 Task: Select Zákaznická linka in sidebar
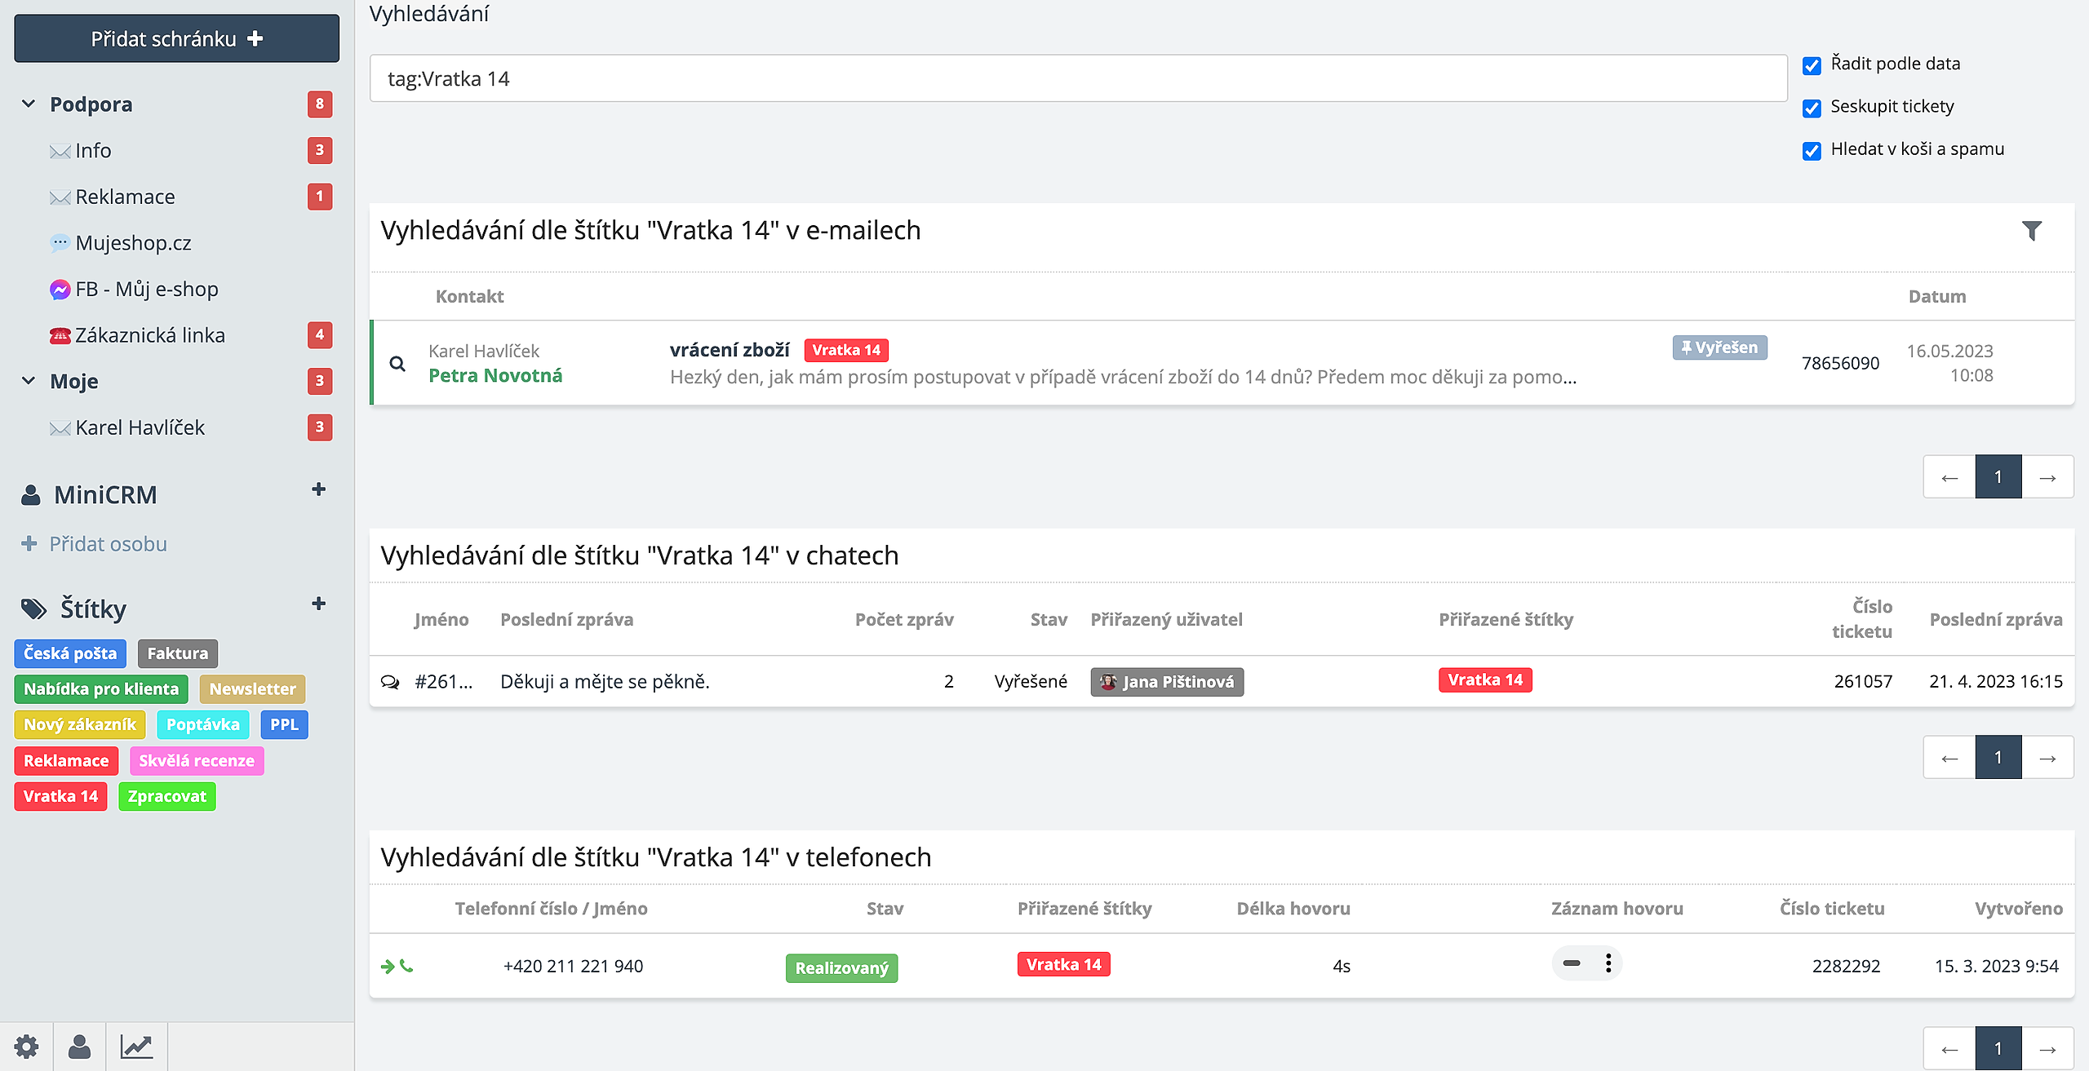point(149,335)
